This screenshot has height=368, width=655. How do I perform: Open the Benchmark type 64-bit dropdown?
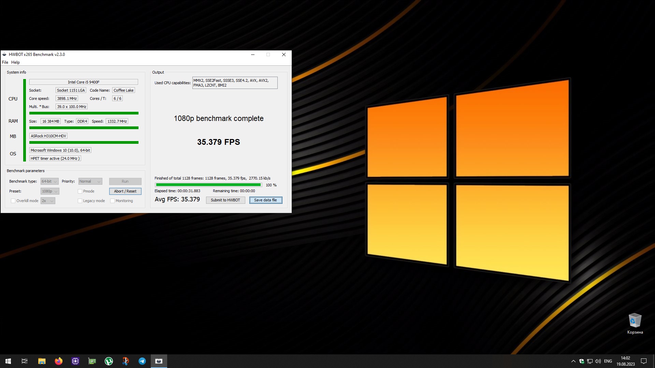coord(49,182)
